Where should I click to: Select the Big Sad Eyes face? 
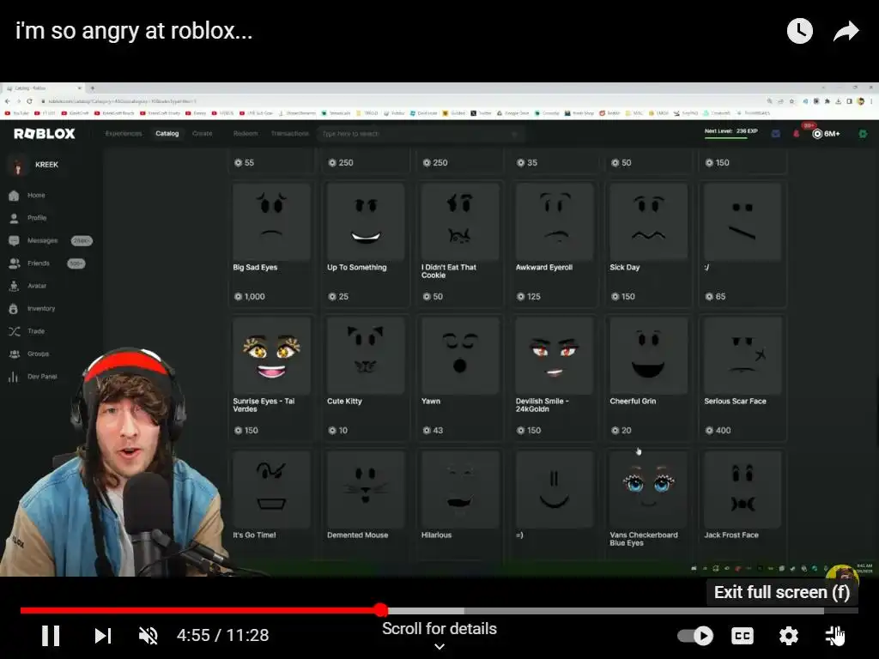pos(271,222)
